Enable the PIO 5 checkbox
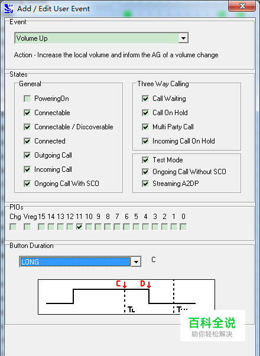 point(136,227)
